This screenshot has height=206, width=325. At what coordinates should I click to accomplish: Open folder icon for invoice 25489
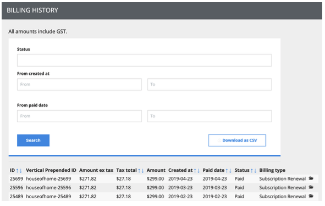[311, 196]
